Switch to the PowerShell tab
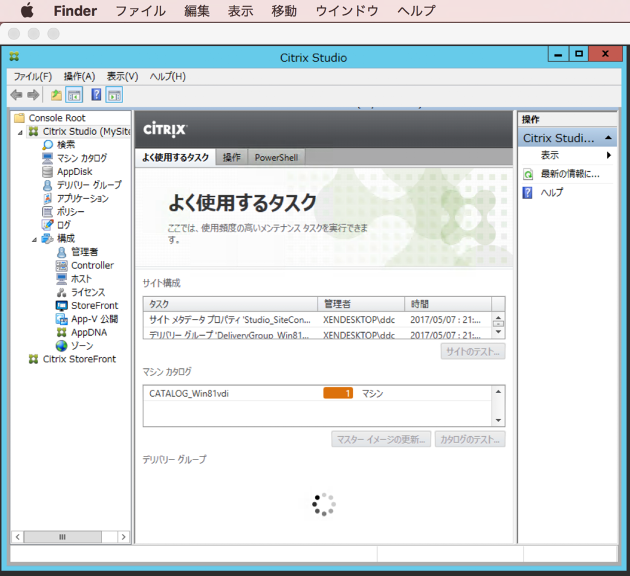 pos(276,157)
